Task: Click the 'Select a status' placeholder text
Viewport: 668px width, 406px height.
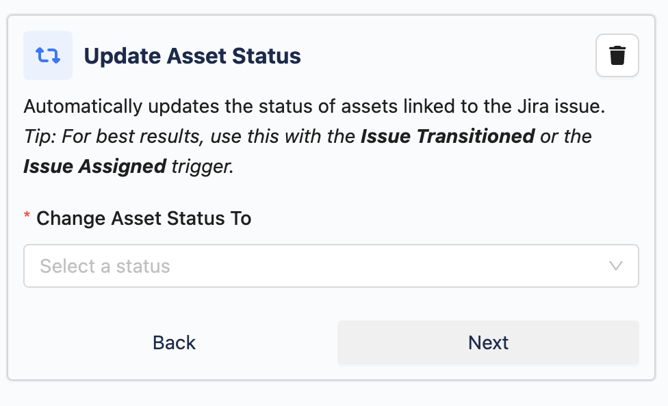Action: tap(105, 266)
